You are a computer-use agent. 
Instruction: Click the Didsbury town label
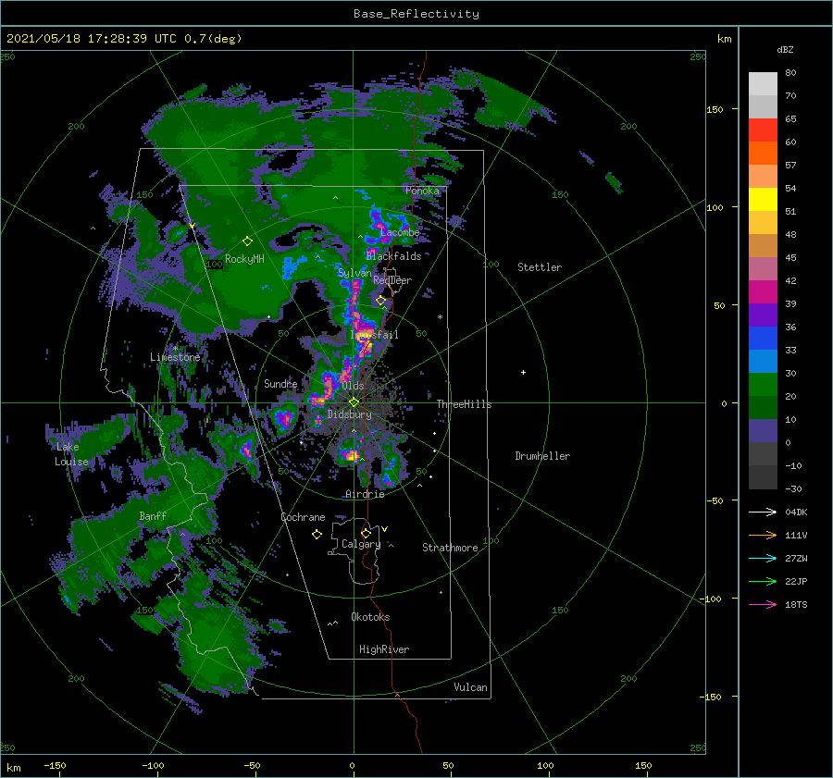coord(349,414)
